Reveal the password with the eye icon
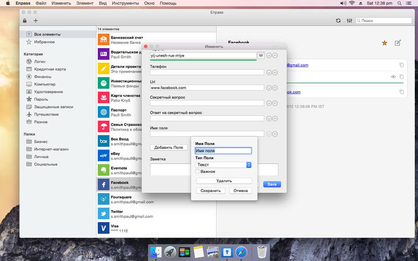 tap(393, 77)
